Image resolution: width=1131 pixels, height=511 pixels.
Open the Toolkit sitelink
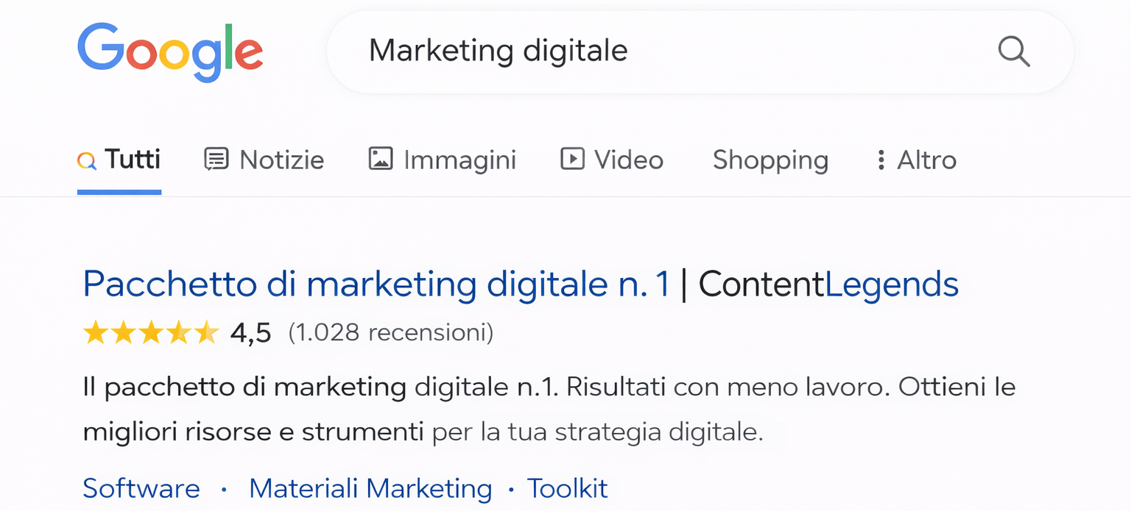point(567,488)
